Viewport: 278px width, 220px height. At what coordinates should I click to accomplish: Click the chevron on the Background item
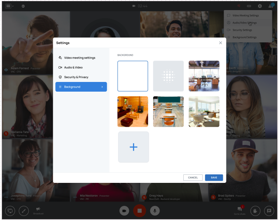point(102,87)
